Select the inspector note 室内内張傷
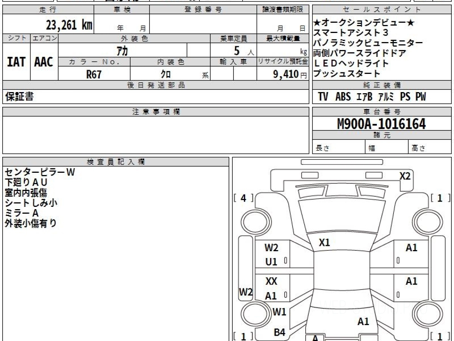Screen dimensions: 454x341 click(26, 192)
